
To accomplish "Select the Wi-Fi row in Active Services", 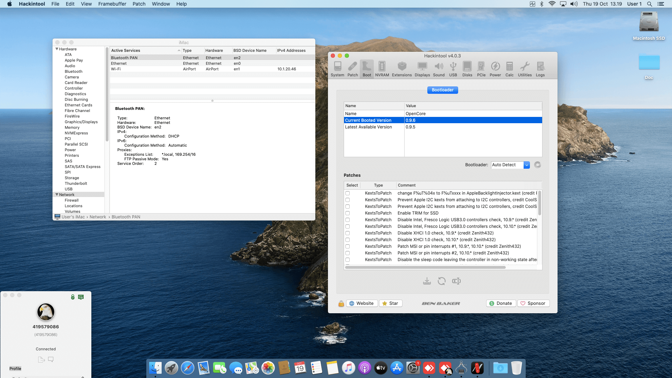I will (x=212, y=69).
